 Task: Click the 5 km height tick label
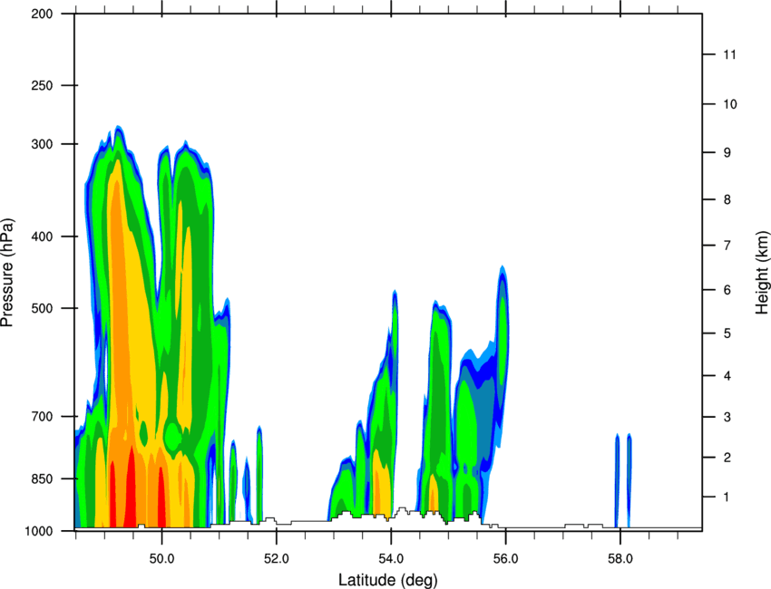pyautogui.click(x=727, y=333)
